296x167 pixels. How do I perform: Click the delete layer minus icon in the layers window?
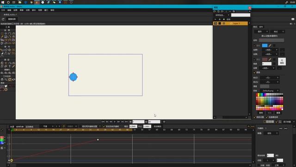(230, 11)
